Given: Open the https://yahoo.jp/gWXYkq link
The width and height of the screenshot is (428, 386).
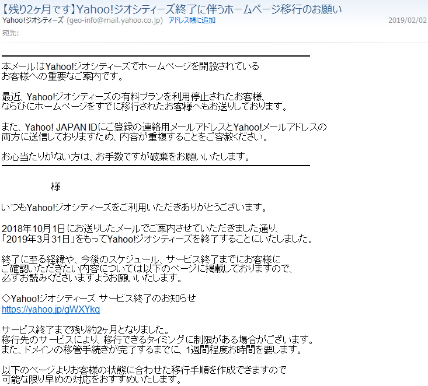Looking at the screenshot, I should pos(51,310).
